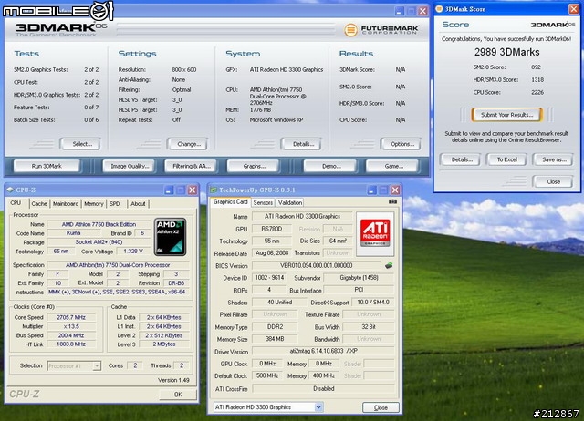The width and height of the screenshot is (584, 421).
Task: Close the GPU-Z window via X
Action: point(395,190)
